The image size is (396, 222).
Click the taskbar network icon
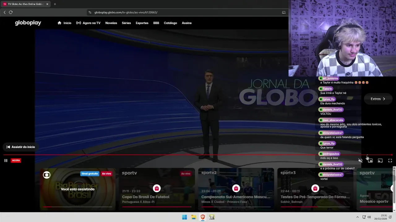click(x=364, y=217)
